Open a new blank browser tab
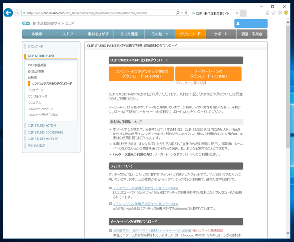 (243, 13)
